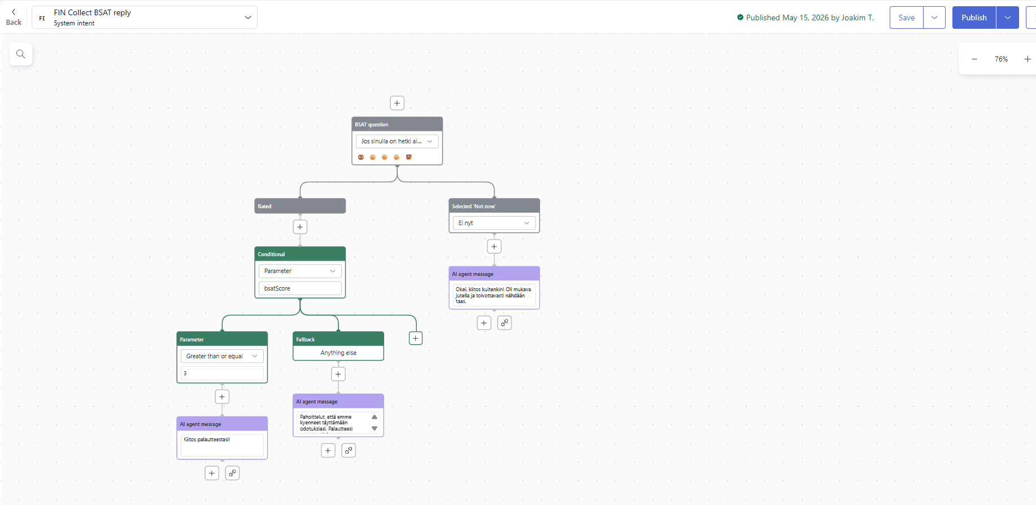Select the Rated node
The width and height of the screenshot is (1036, 505).
pyautogui.click(x=300, y=207)
